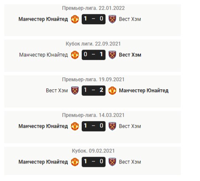Click West Ham crest in 22.01.2022 match
Viewport: 200px width, 181px height.
(x=112, y=19)
